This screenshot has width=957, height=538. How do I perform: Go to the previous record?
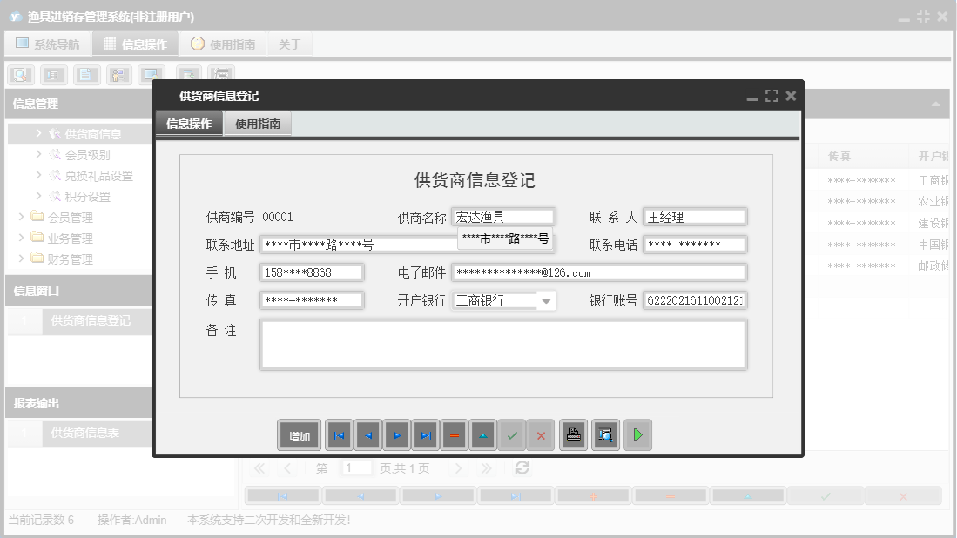pos(367,434)
